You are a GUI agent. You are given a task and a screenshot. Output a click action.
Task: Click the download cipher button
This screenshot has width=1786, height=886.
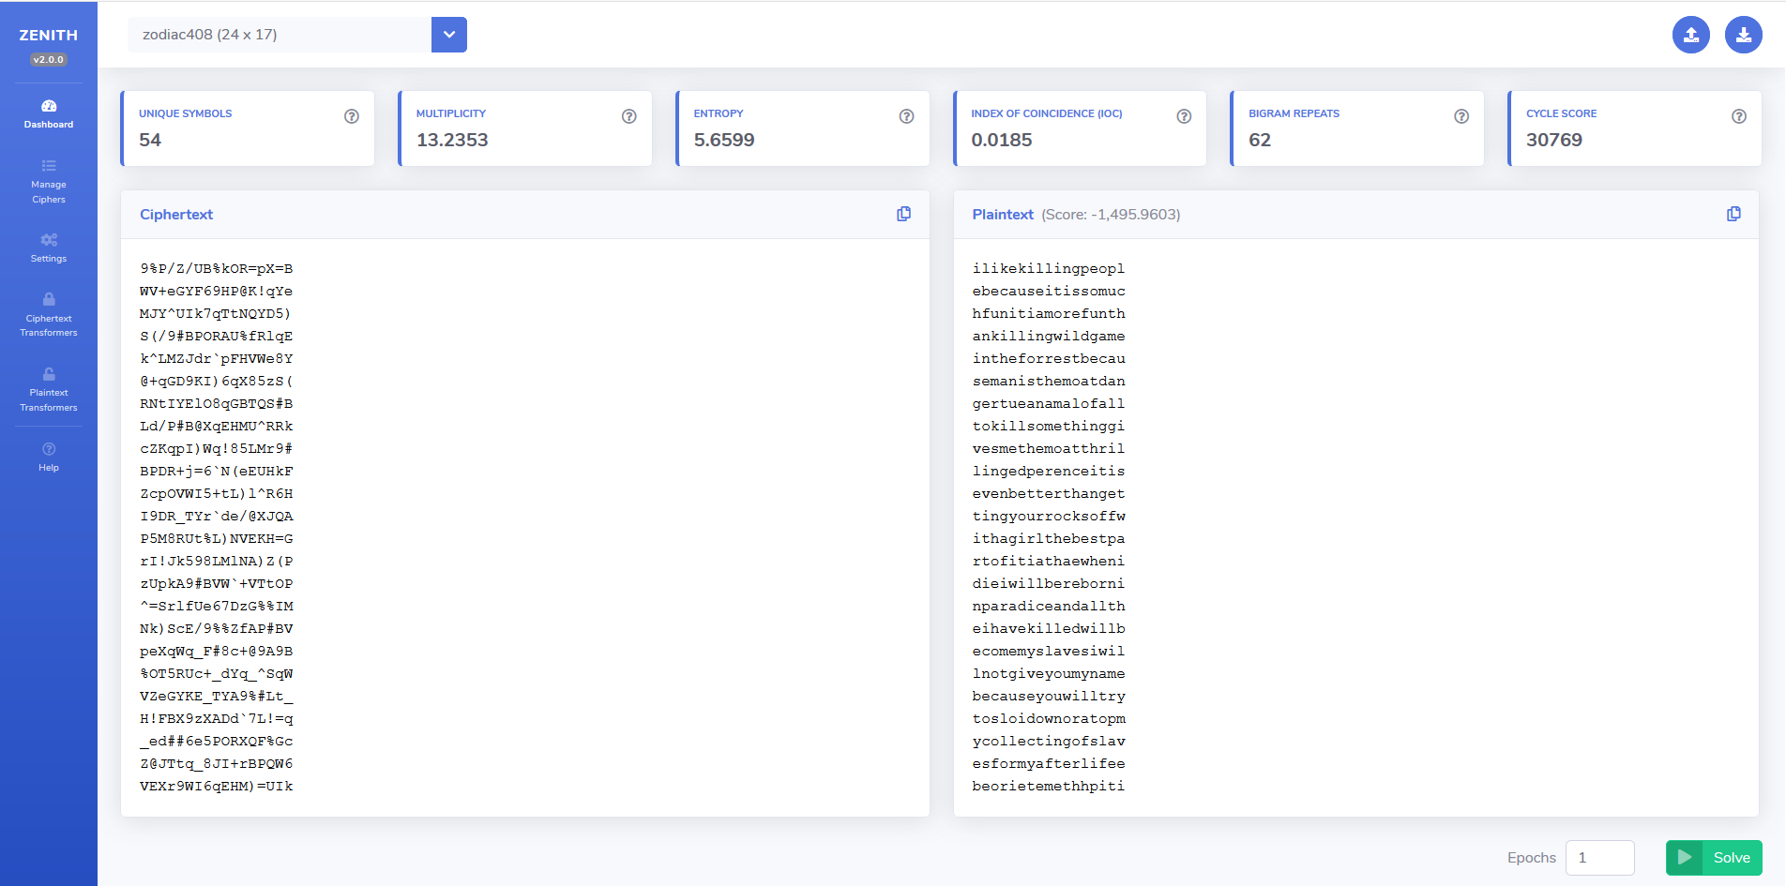[x=1744, y=35]
